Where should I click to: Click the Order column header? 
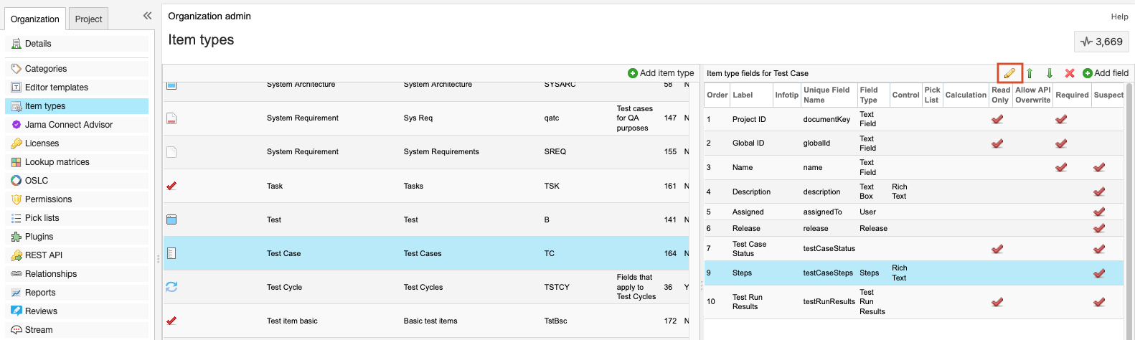(717, 95)
